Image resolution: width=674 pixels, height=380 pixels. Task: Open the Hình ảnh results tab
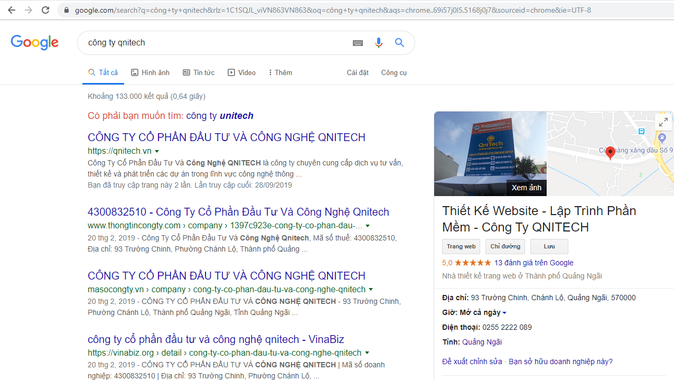pyautogui.click(x=151, y=72)
